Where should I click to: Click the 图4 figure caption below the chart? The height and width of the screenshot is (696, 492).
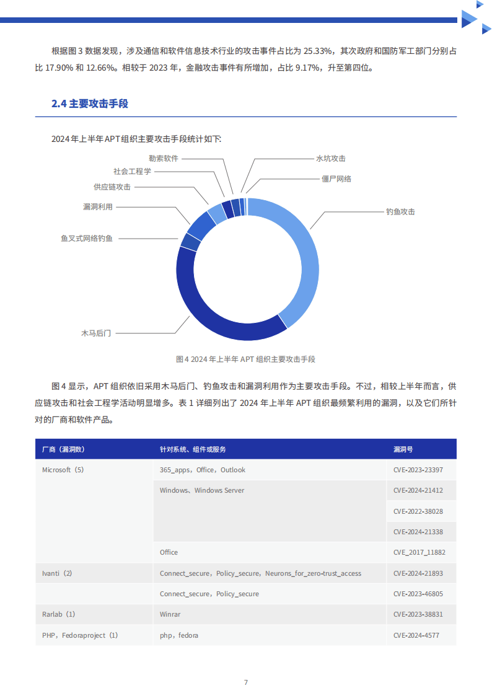point(246,359)
